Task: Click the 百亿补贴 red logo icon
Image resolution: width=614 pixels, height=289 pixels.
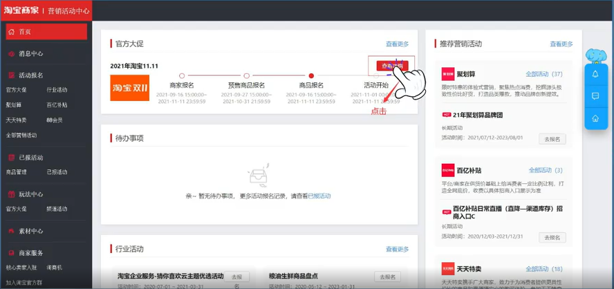Action: [447, 170]
